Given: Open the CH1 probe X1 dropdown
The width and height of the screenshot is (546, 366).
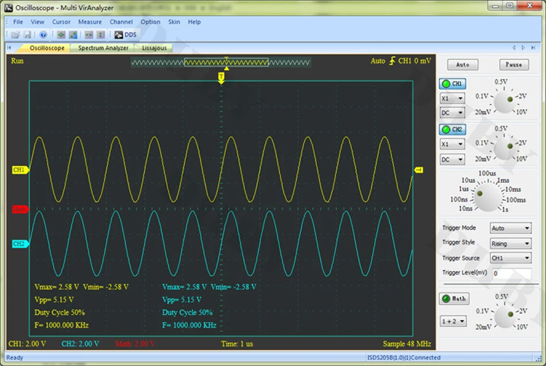Looking at the screenshot, I should [x=452, y=98].
